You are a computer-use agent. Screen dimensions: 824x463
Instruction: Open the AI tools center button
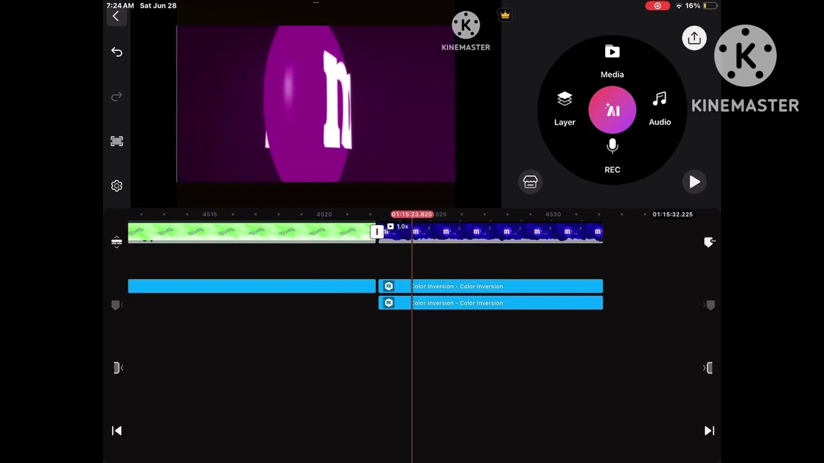(612, 110)
